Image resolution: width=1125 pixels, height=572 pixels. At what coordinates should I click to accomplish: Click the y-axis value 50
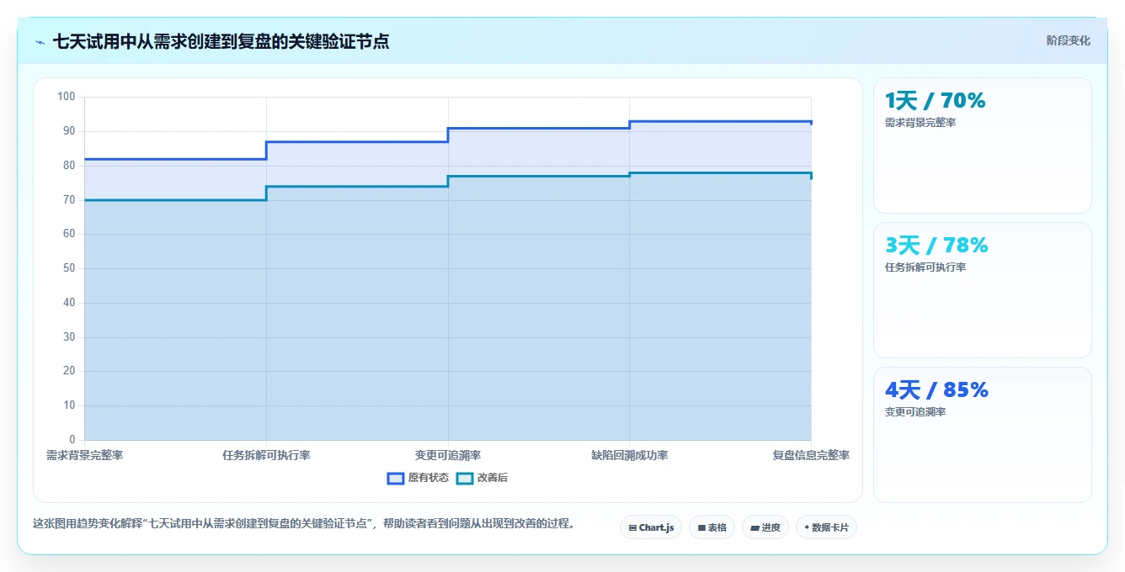(x=69, y=268)
